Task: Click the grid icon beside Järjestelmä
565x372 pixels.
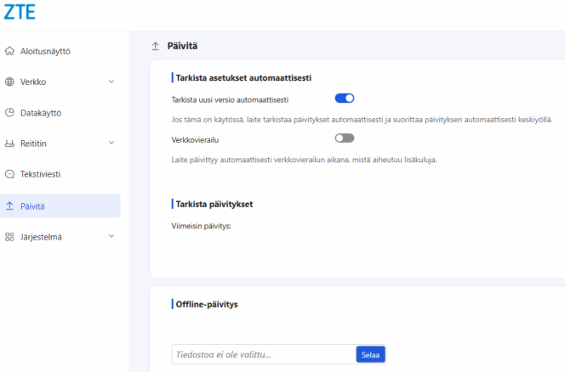Action: click(9, 236)
